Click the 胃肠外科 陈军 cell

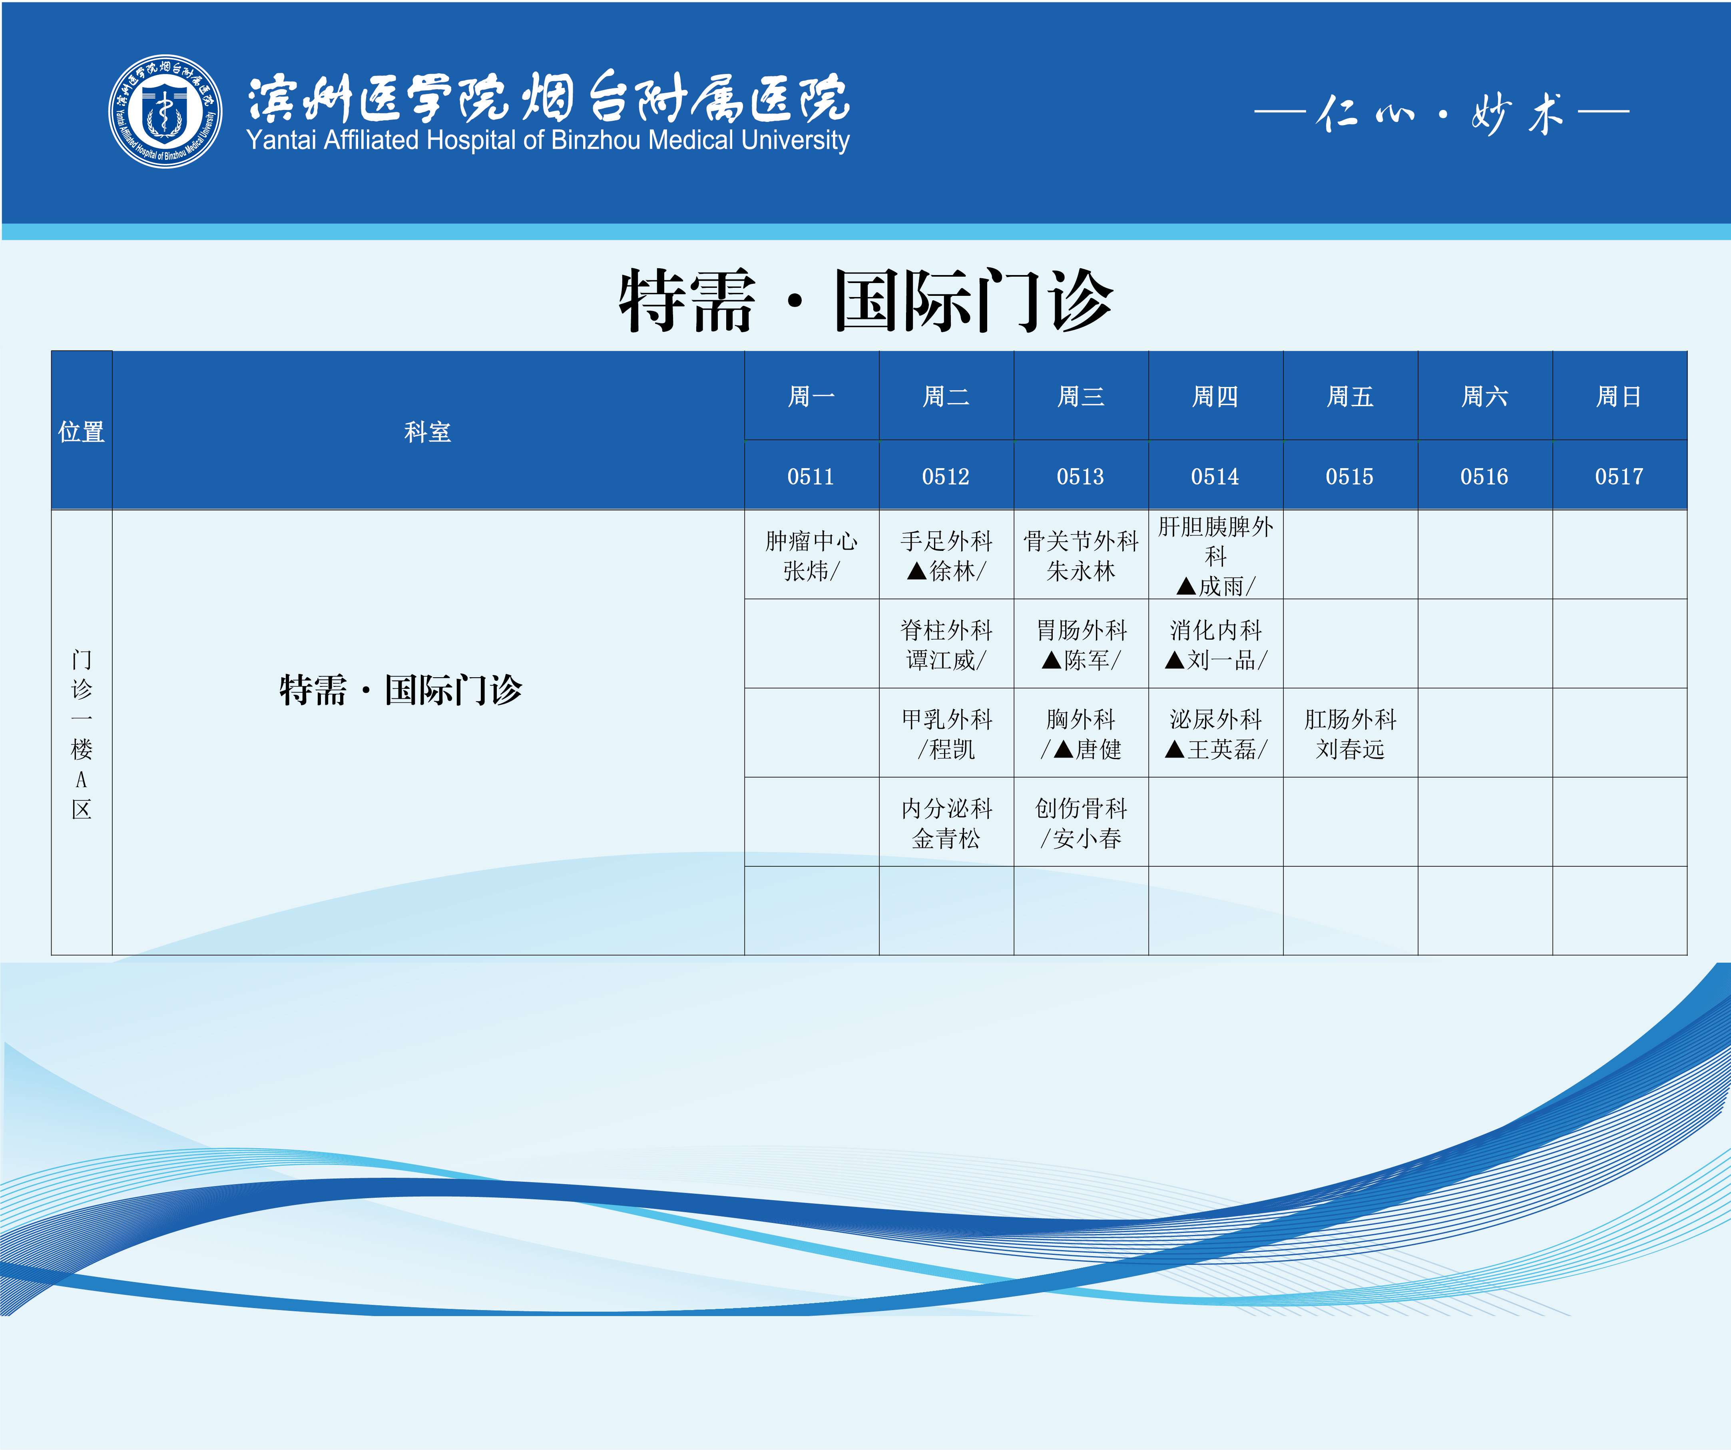tap(1081, 644)
